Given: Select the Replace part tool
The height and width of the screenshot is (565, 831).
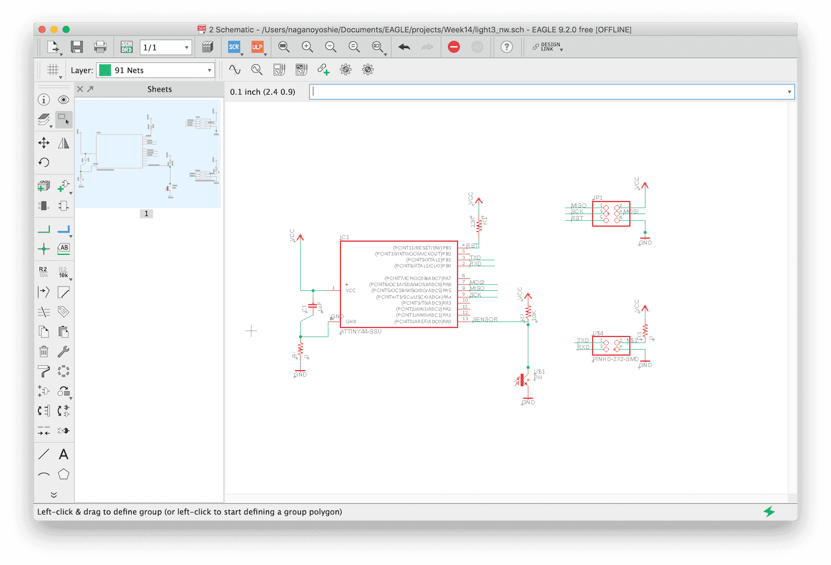Looking at the screenshot, I should point(44,206).
